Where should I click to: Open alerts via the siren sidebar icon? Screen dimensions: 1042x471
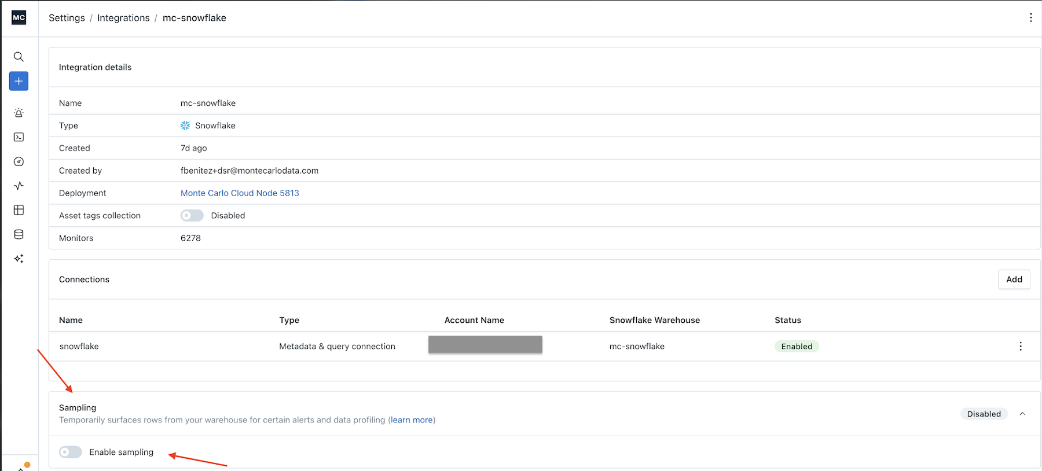pyautogui.click(x=19, y=113)
